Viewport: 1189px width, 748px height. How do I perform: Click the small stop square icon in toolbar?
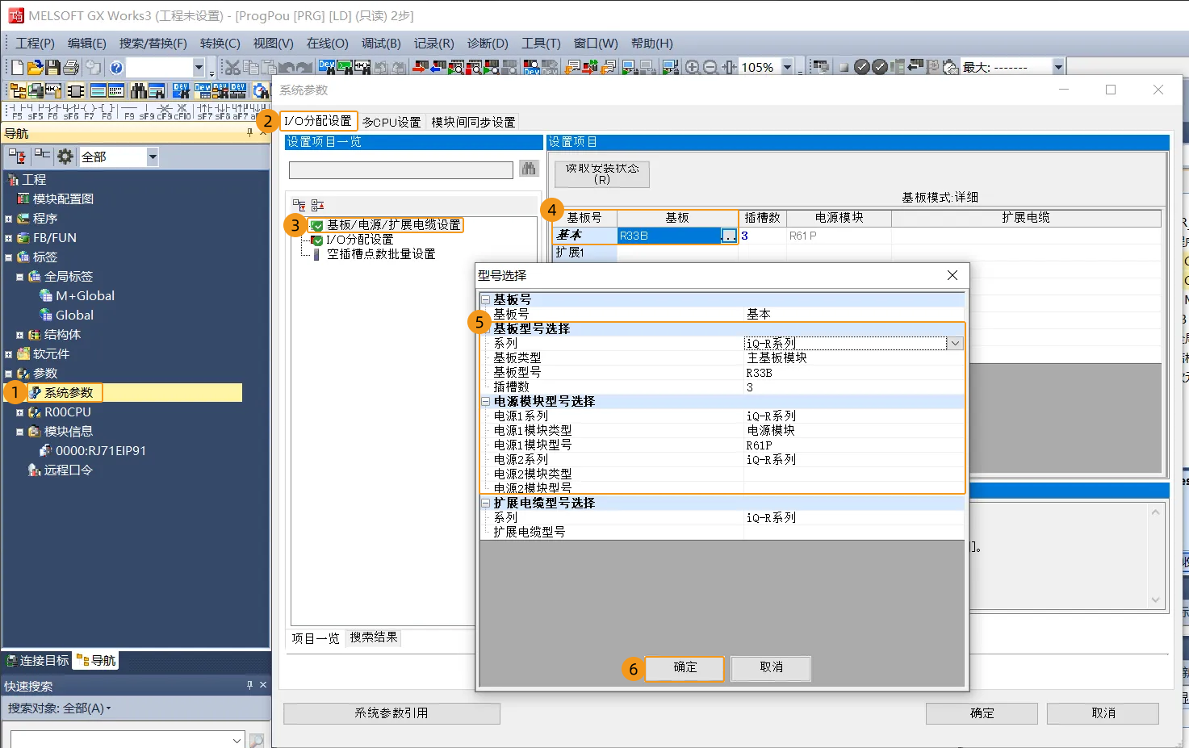click(844, 68)
